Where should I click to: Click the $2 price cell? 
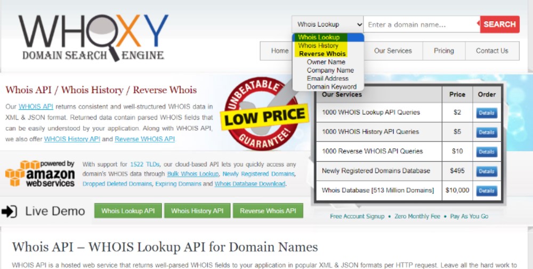point(457,112)
